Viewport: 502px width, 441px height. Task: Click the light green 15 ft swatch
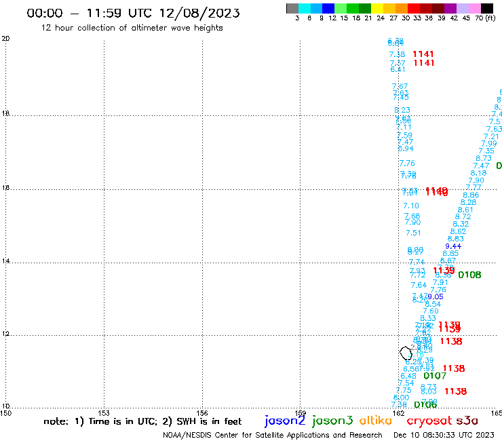pyautogui.click(x=341, y=8)
